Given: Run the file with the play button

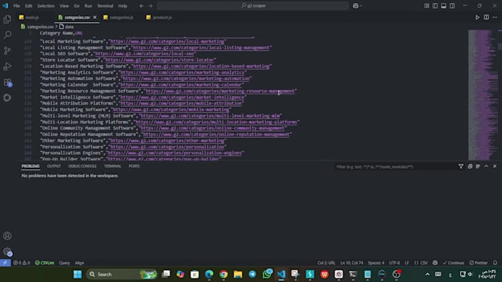Looking at the screenshot, I should click(478, 17).
